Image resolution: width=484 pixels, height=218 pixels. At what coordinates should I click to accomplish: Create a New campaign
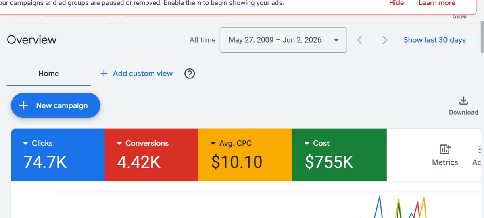pyautogui.click(x=55, y=105)
